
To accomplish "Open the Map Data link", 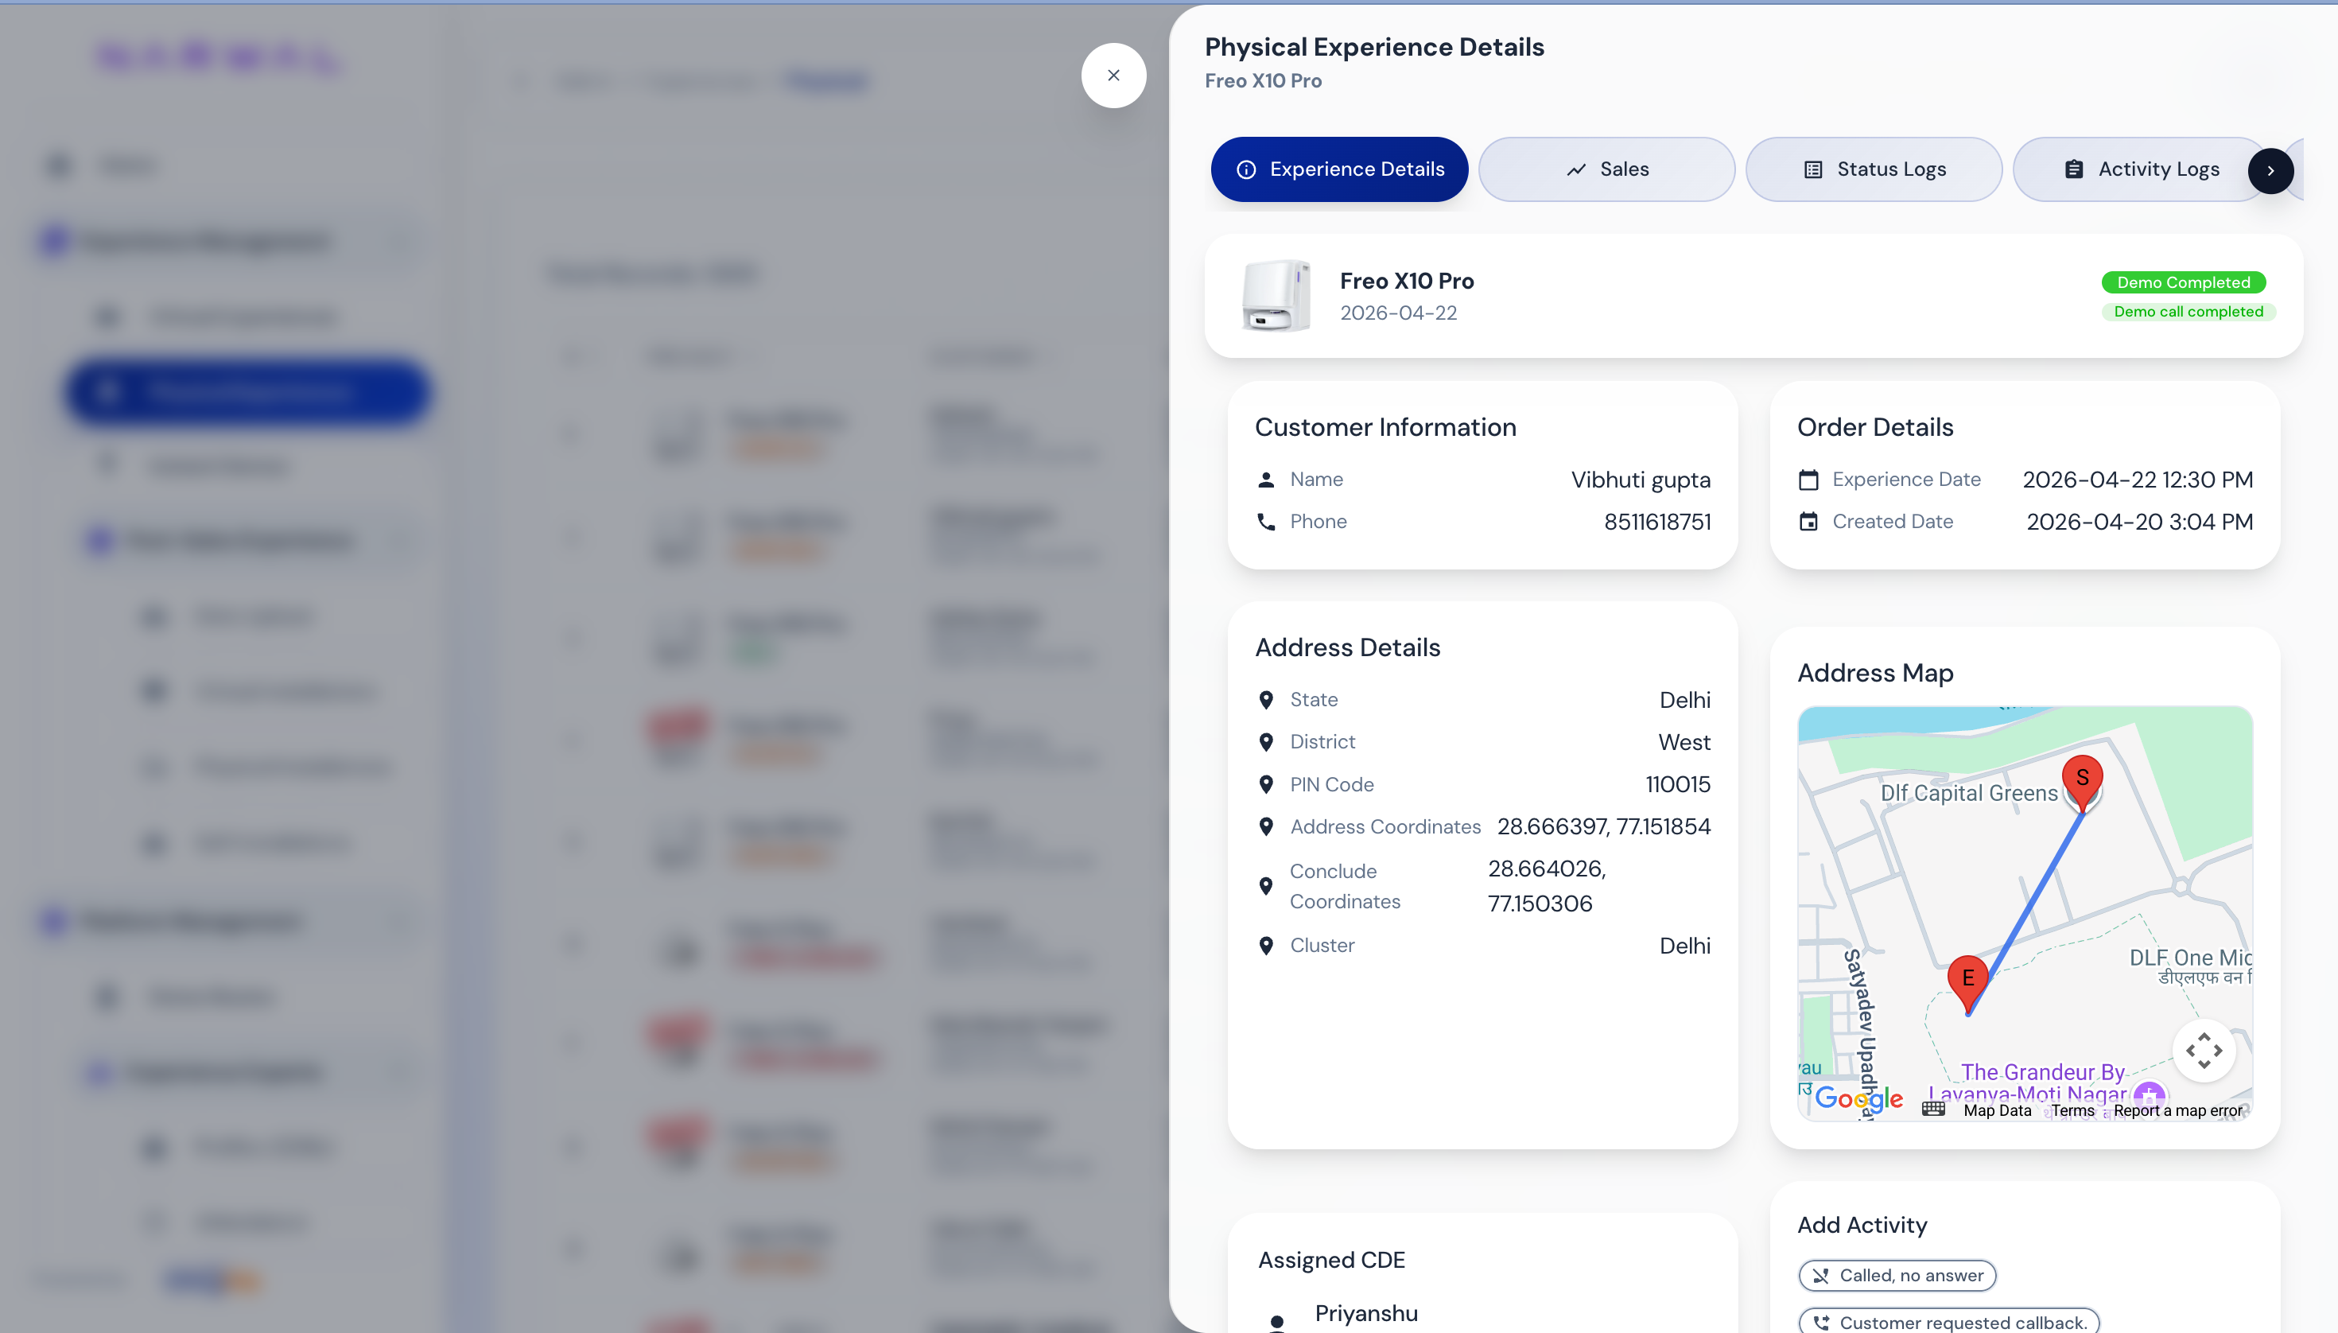I will coord(1997,1110).
